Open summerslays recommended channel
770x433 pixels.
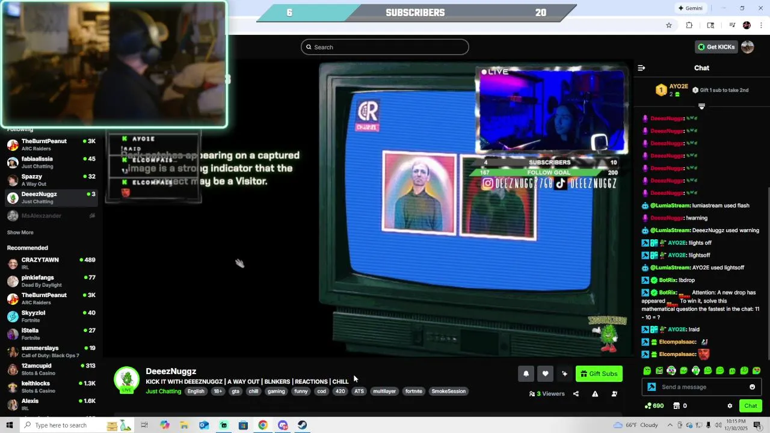point(51,351)
